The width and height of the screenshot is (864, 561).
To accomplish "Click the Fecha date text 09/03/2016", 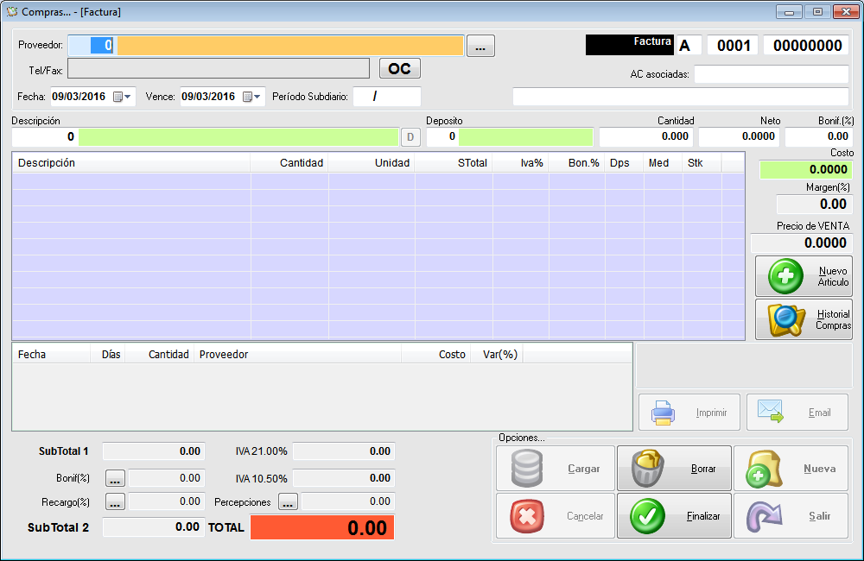I will [79, 97].
